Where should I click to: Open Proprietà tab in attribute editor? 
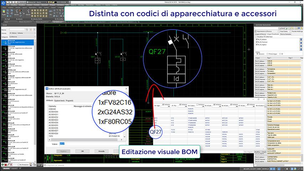coord(69,101)
